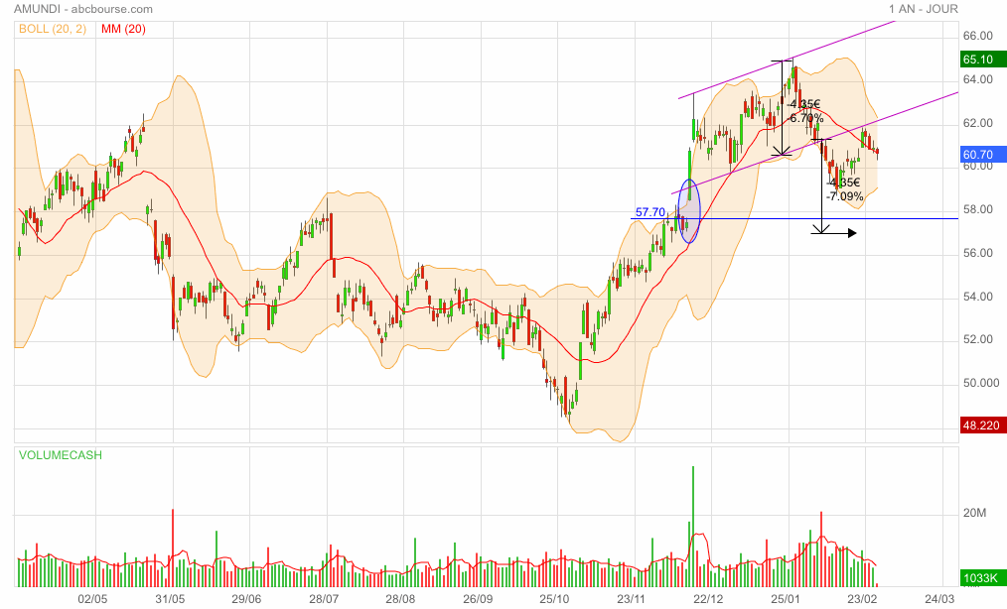This screenshot has height=609, width=1007.
Task: Click the 22/12 date axis label
Action: (708, 599)
